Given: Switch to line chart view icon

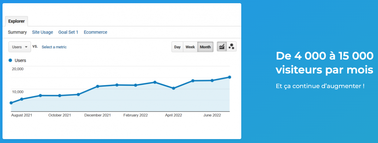Looking at the screenshot, I should point(222,47).
